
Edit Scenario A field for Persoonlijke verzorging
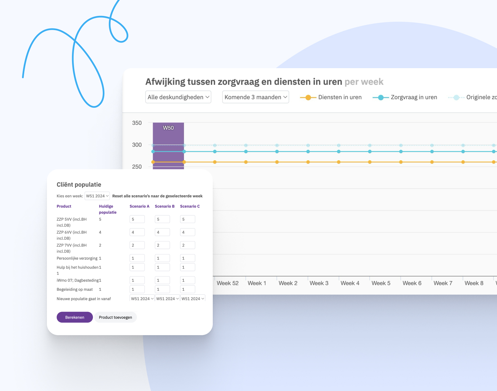coord(137,258)
